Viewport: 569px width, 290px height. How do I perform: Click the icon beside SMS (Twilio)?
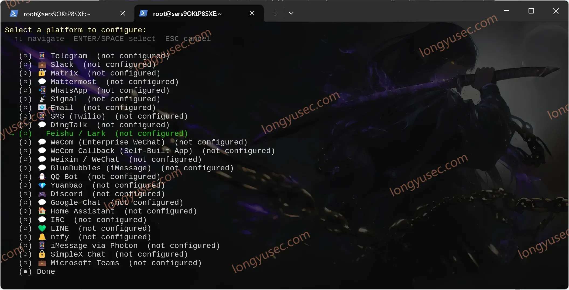click(42, 116)
